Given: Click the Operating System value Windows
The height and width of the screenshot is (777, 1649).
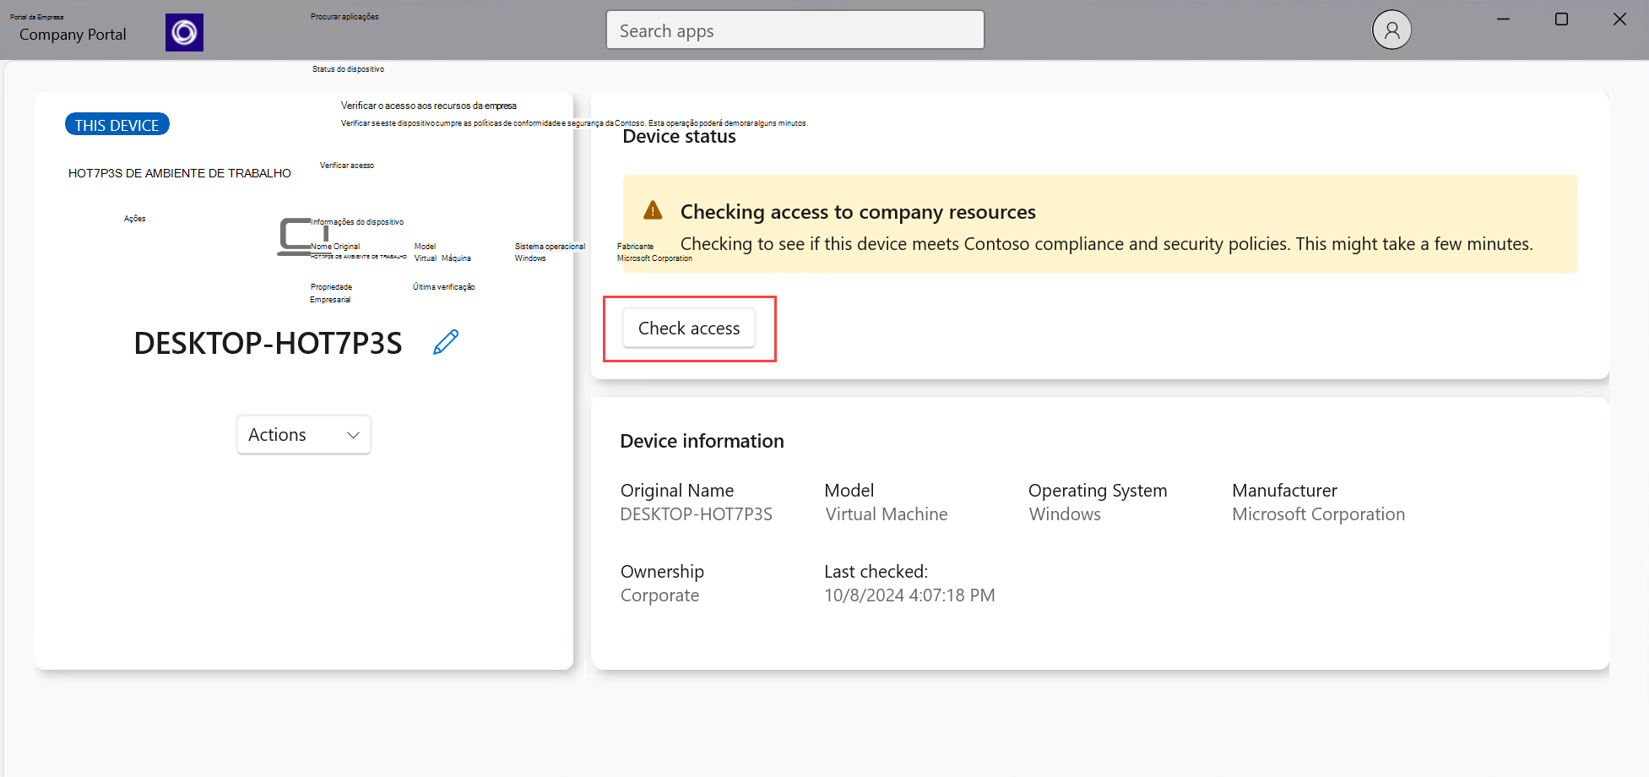Looking at the screenshot, I should [1064, 514].
